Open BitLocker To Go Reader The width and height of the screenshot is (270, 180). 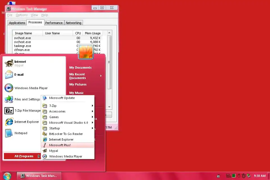click(68, 134)
